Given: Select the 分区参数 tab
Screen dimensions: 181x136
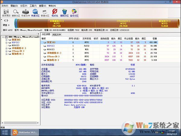Looking at the screenshot, I should click(46, 35).
